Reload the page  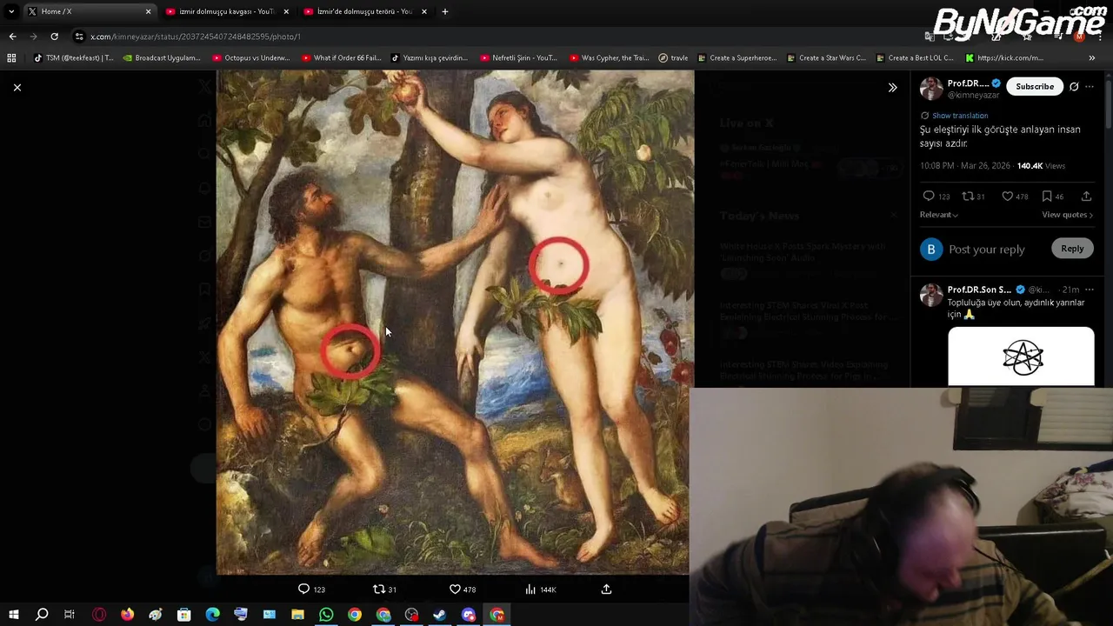[54, 37]
